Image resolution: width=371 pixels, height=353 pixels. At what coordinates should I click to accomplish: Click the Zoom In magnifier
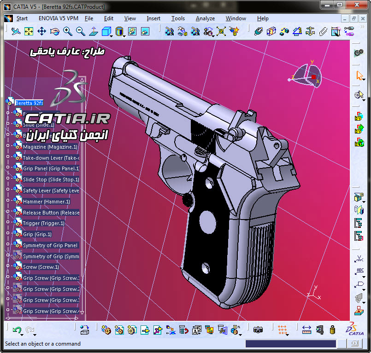click(x=68, y=31)
